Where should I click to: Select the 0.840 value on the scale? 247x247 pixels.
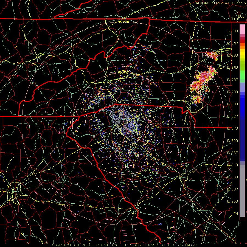click(x=232, y=67)
